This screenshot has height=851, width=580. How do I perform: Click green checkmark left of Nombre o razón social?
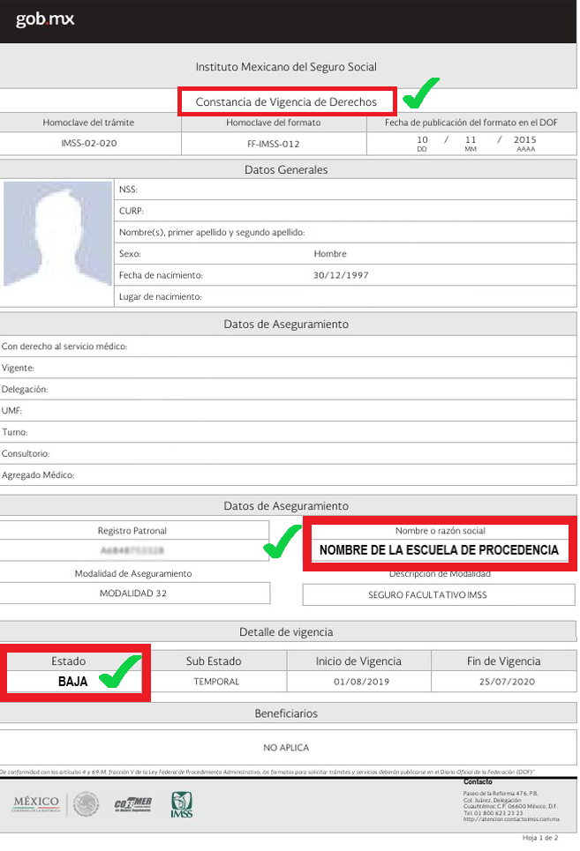coord(282,542)
